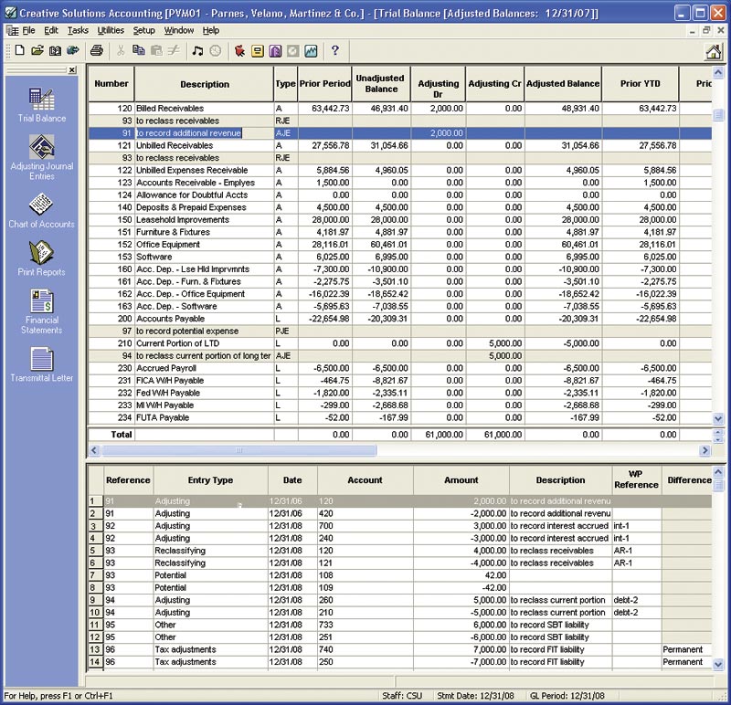Click the Adjusted Balance column header
Image resolution: width=731 pixels, height=705 pixels.
pyautogui.click(x=563, y=84)
